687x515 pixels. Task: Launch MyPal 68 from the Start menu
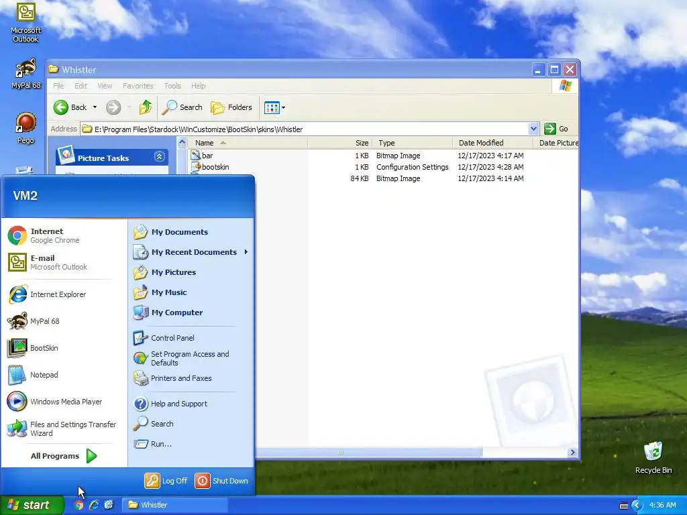[x=34, y=321]
